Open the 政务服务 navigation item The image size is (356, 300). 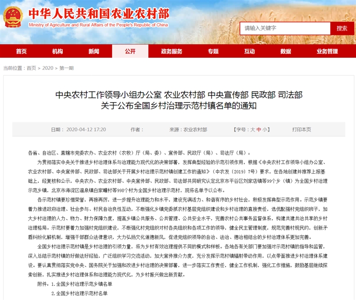tap(172, 51)
